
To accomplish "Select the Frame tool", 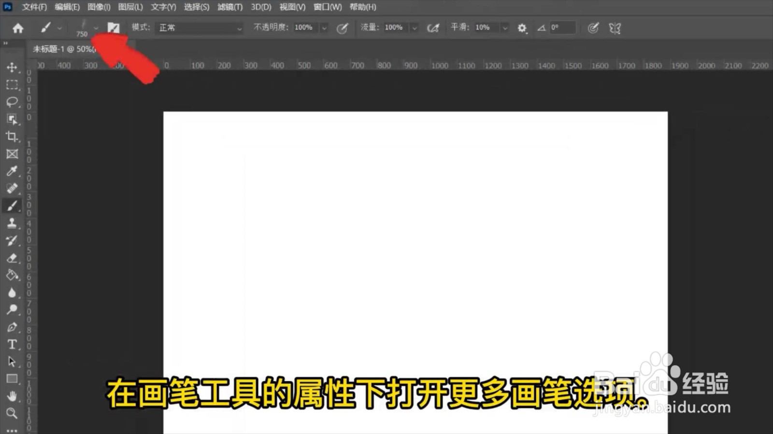I will [12, 154].
